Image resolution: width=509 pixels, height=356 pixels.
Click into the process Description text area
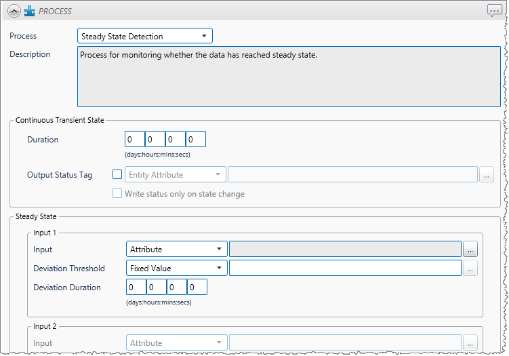[x=289, y=77]
